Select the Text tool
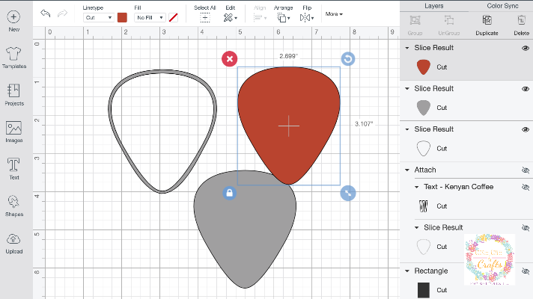 13,165
